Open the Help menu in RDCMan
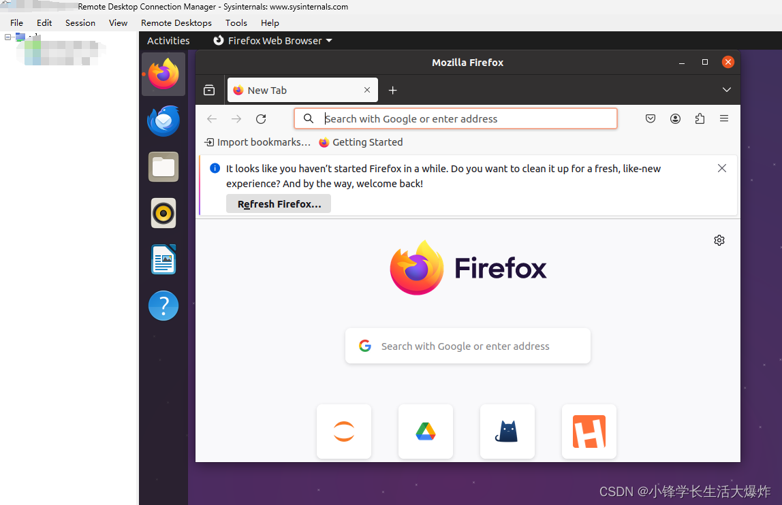782x505 pixels. pos(270,23)
